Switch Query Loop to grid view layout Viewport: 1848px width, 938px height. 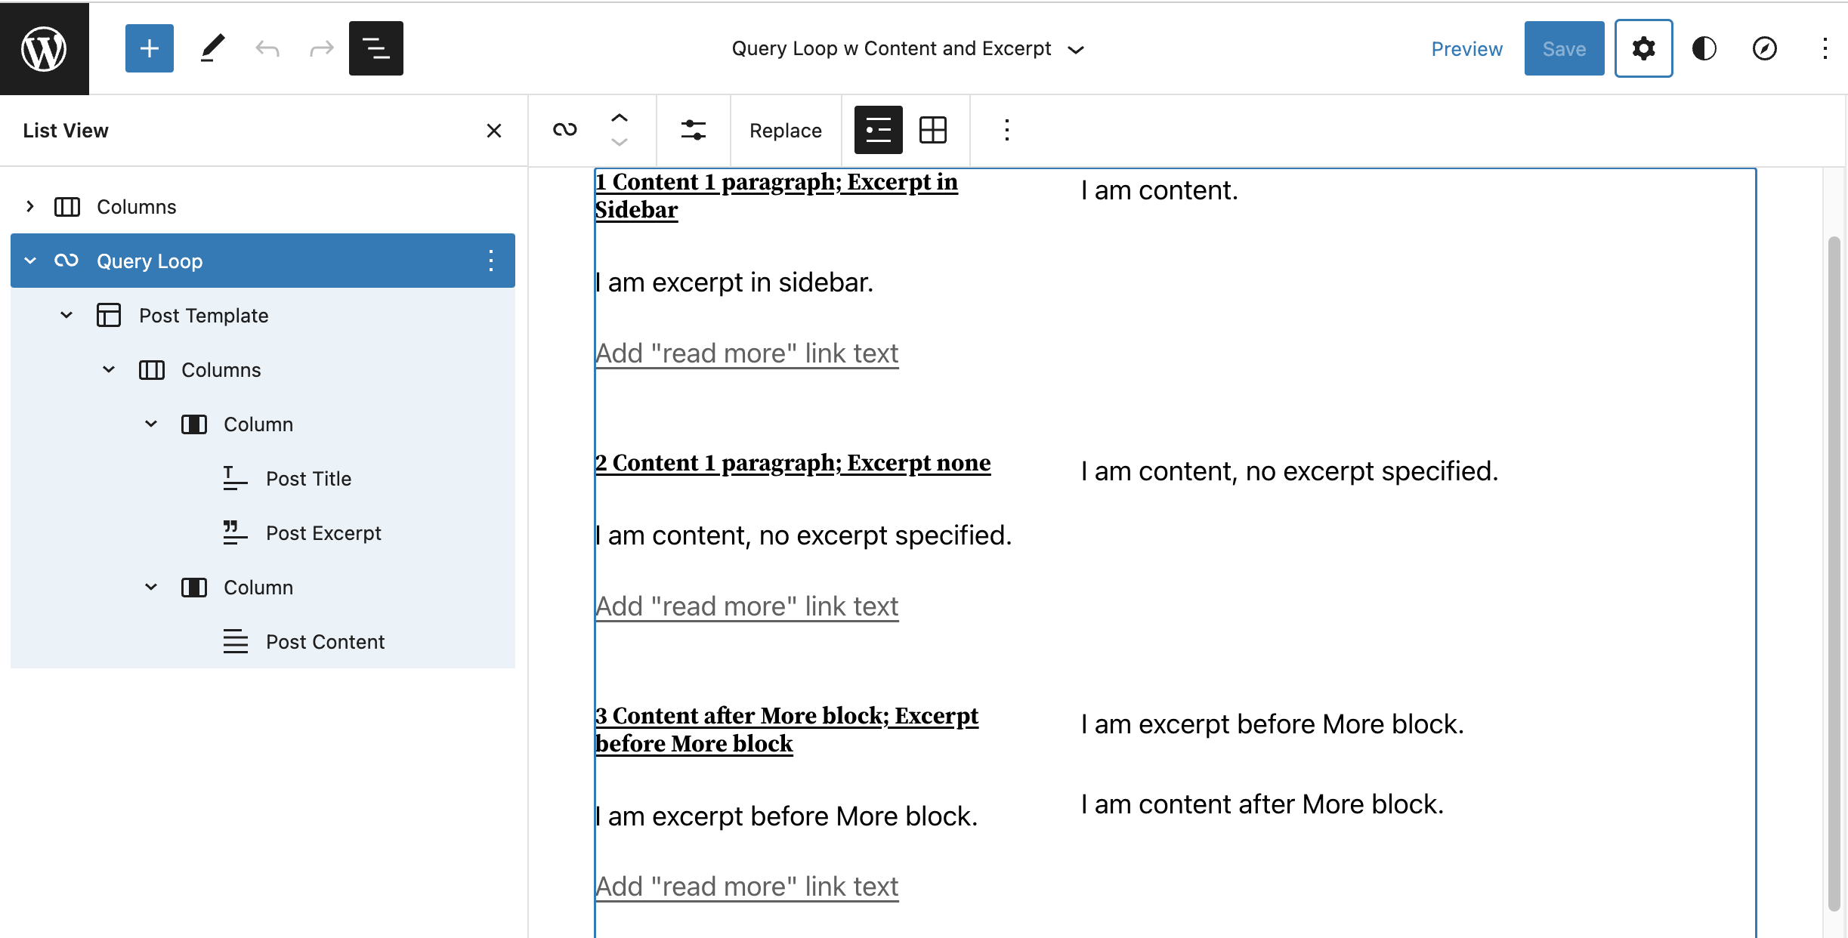pos(934,129)
